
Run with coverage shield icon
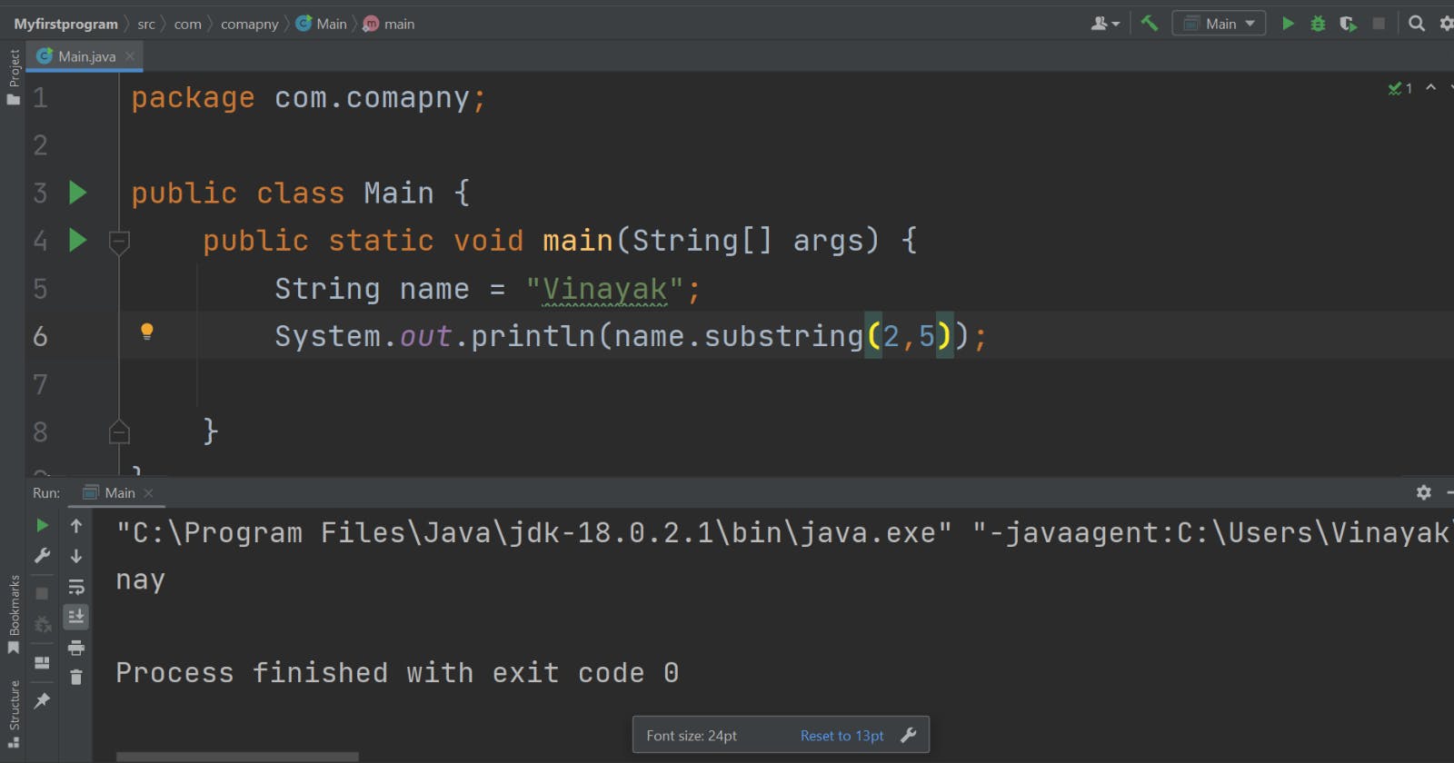coord(1349,24)
